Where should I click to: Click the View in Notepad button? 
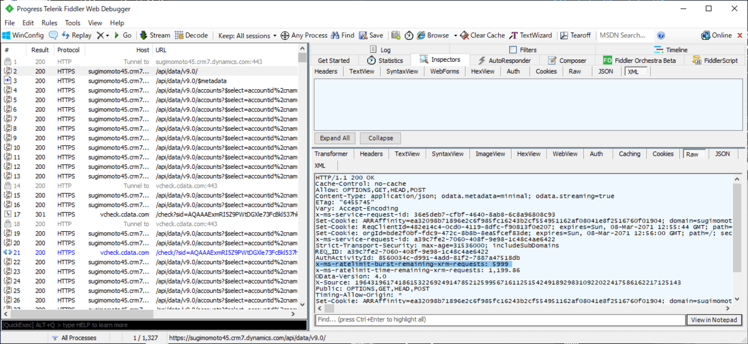(714, 320)
